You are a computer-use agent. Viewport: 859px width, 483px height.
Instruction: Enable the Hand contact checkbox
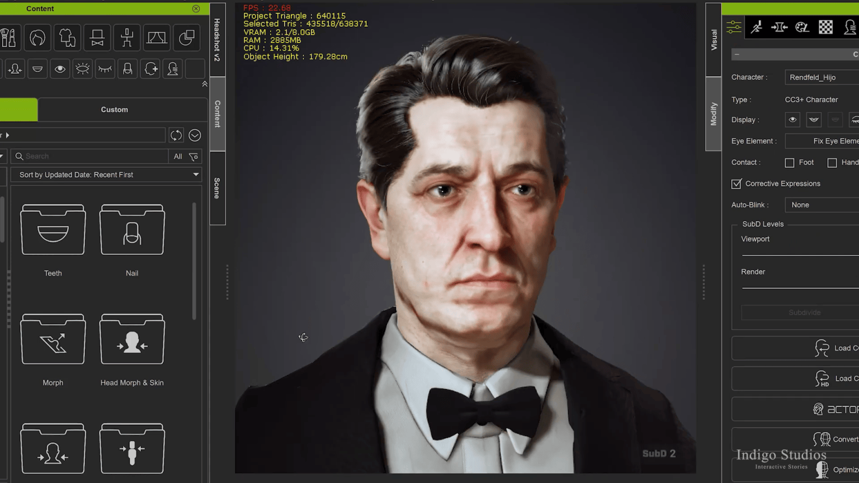click(832, 163)
